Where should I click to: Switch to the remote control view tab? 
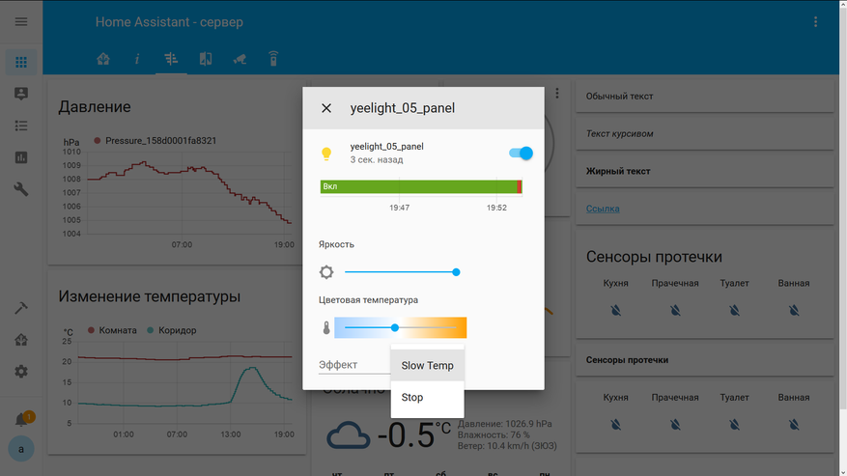point(273,58)
